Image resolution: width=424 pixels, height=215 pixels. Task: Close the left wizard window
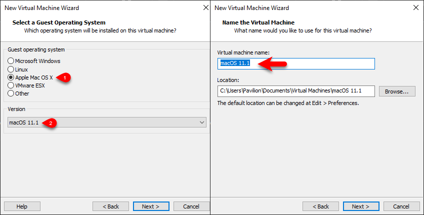tap(206, 7)
